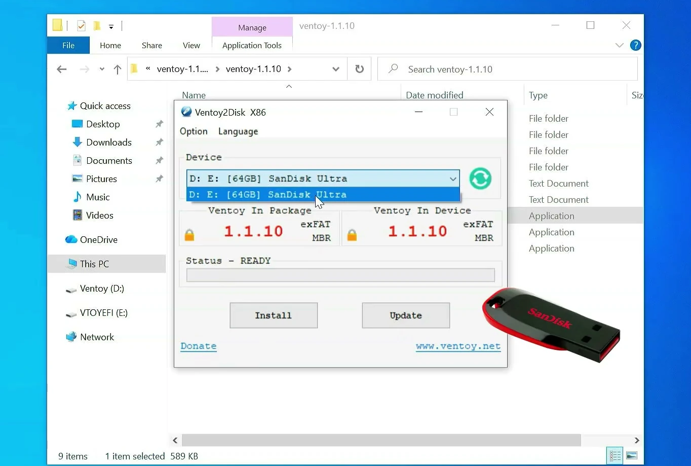Click the Explorer up-folder arrow
Viewport: 691px width, 466px height.
tap(118, 69)
